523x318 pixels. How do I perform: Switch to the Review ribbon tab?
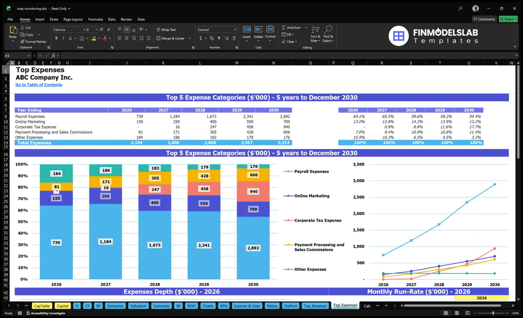tap(126, 19)
